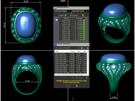Click the Total Gem Count value field
Screen dimensions: 135x101
pyautogui.click(x=86, y=11)
